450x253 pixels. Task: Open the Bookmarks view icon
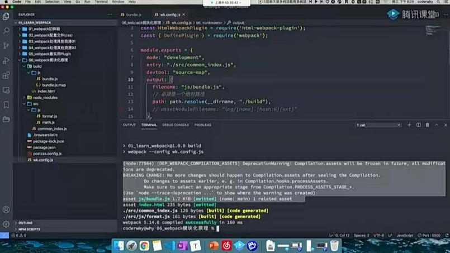click(6, 104)
